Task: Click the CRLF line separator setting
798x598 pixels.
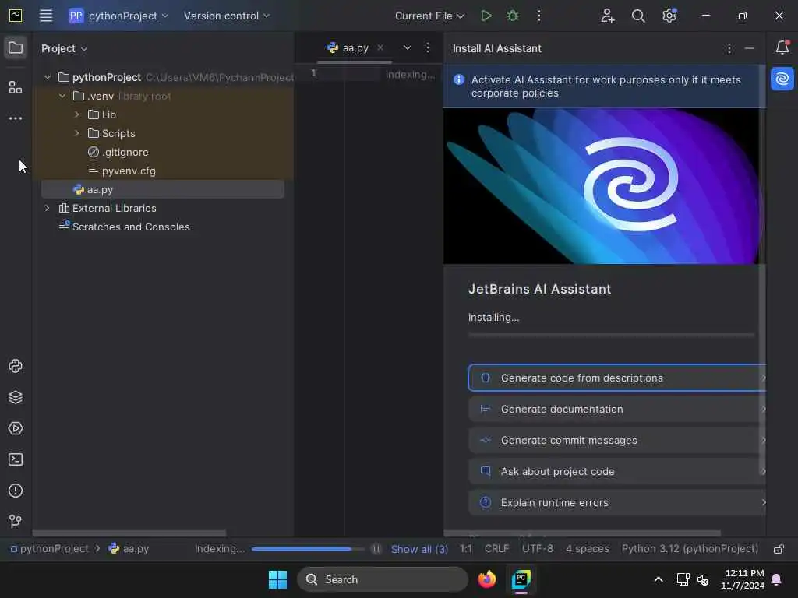Action: coord(496,549)
